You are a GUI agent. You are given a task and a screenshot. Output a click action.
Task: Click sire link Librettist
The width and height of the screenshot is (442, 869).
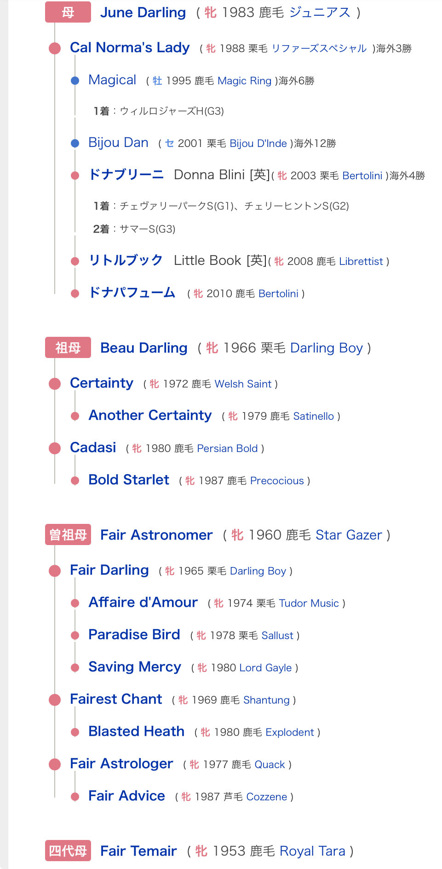(x=361, y=261)
